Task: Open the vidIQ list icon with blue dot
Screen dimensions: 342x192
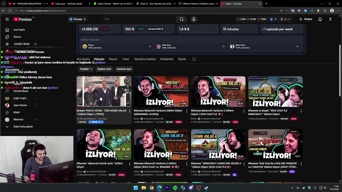Action: coord(275,19)
